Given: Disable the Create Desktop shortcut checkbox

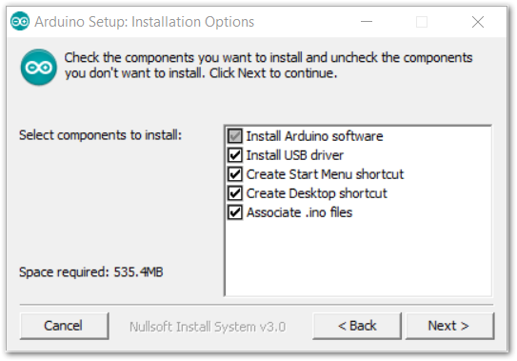Looking at the screenshot, I should tap(235, 193).
